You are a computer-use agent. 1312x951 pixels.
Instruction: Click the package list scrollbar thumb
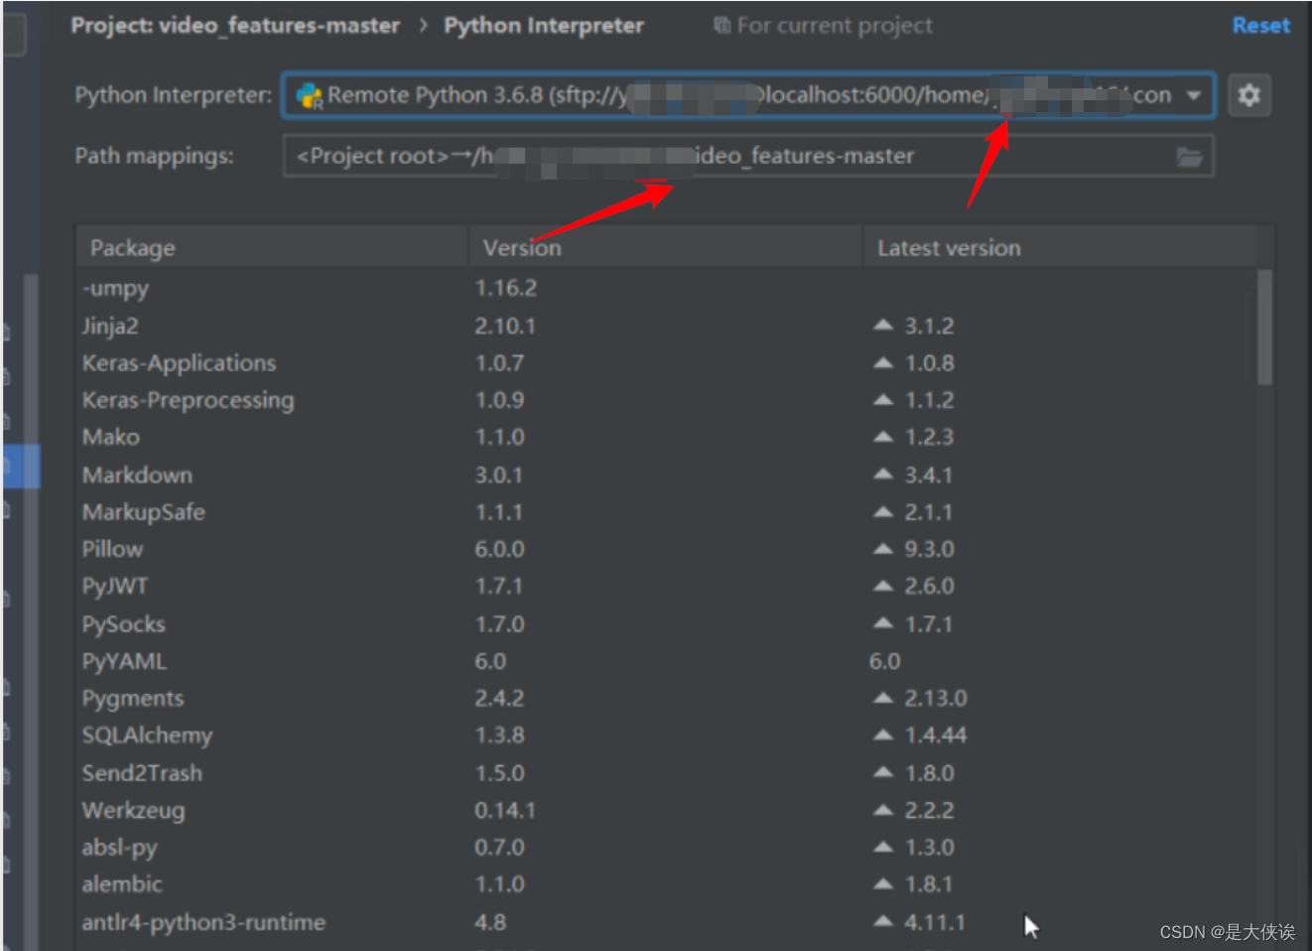[1264, 327]
